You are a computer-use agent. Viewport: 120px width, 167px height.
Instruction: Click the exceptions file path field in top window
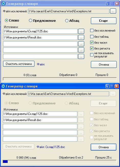[x=69, y=11]
